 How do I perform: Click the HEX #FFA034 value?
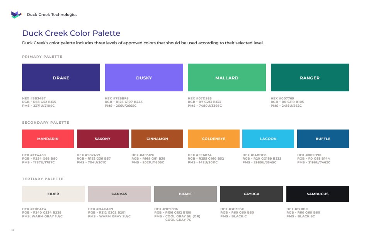[x=200, y=155]
